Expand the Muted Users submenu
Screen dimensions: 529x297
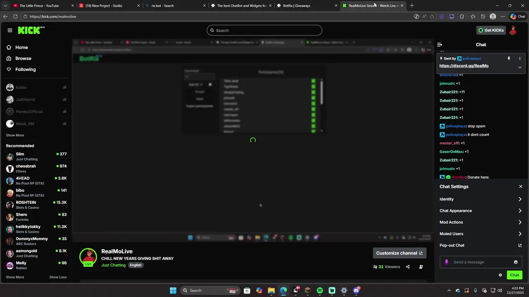[481, 234]
